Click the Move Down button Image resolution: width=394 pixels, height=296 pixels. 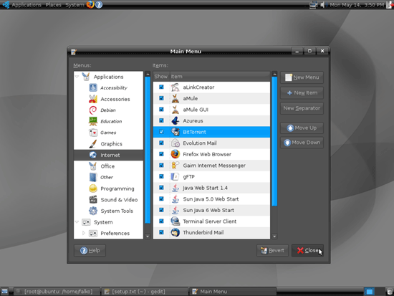tap(302, 143)
